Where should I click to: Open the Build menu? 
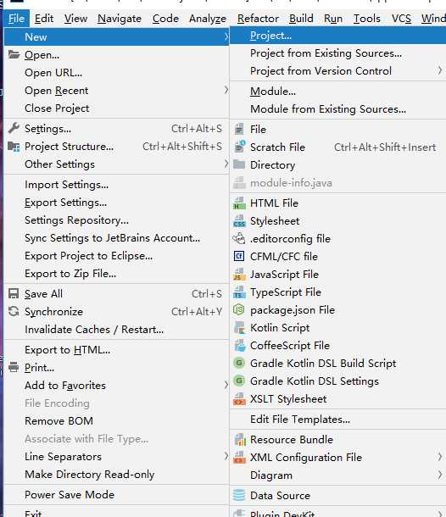(x=301, y=19)
